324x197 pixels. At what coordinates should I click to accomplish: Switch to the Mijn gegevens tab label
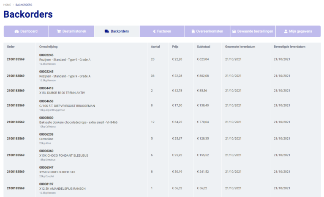coord(301,31)
